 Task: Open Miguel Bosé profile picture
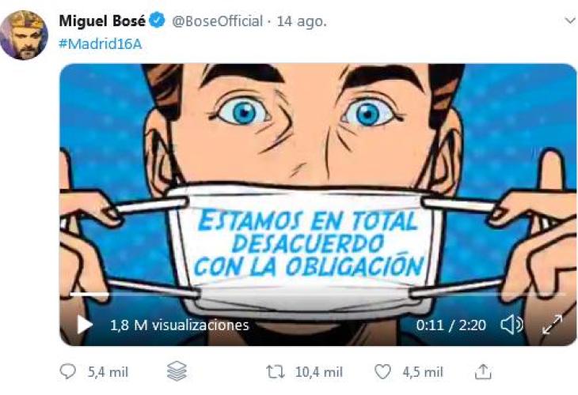pyautogui.click(x=24, y=36)
